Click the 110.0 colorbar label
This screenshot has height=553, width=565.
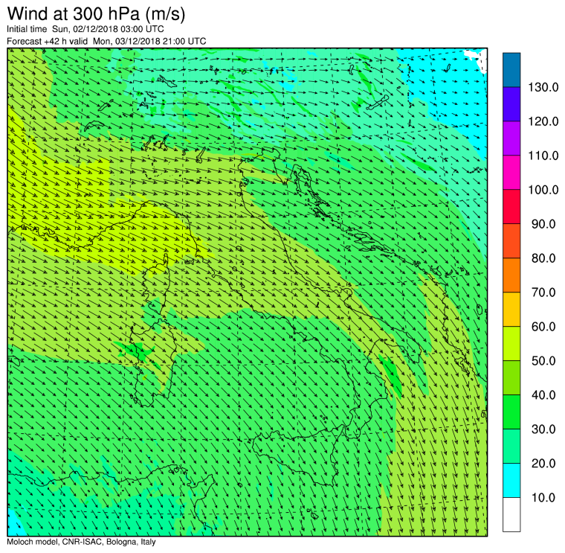tap(543, 156)
